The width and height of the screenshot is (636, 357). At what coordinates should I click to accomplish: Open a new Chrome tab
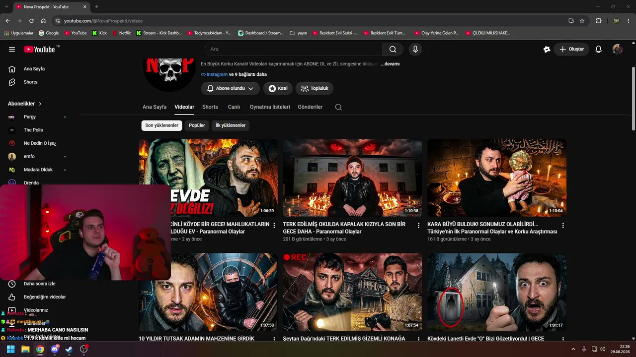click(x=96, y=6)
